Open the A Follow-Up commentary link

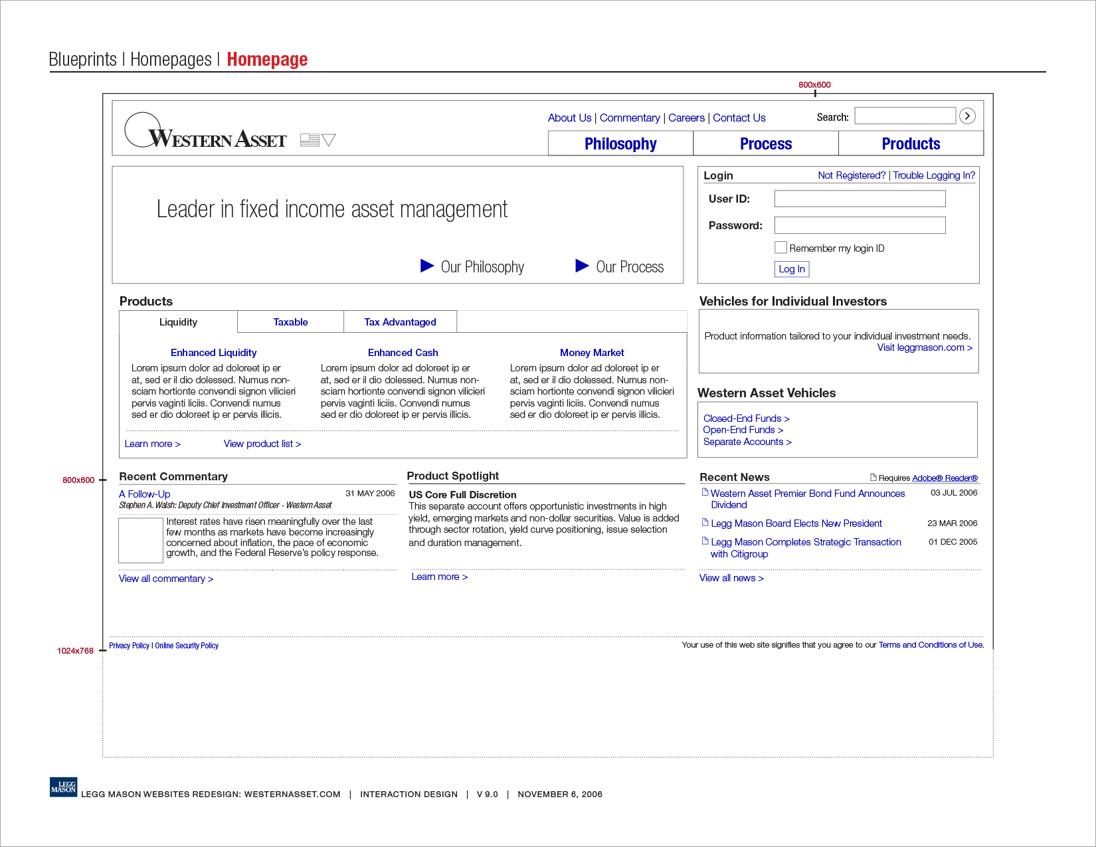pyautogui.click(x=145, y=494)
